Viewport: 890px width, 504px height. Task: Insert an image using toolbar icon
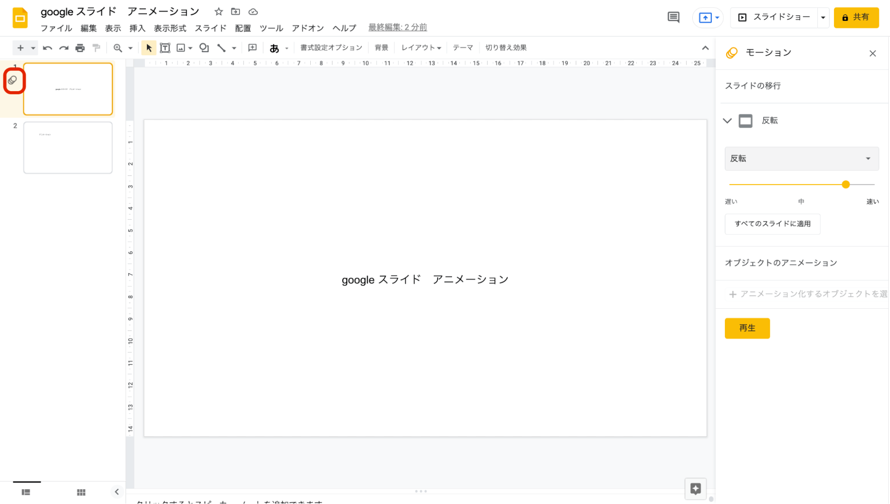click(x=181, y=48)
